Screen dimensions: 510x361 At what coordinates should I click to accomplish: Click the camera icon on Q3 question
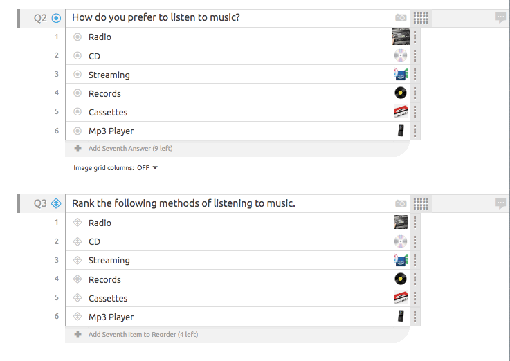401,204
